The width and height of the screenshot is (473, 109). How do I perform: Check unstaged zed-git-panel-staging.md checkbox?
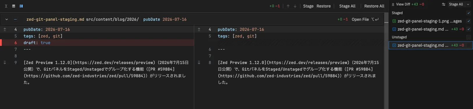pyautogui.click(x=468, y=45)
